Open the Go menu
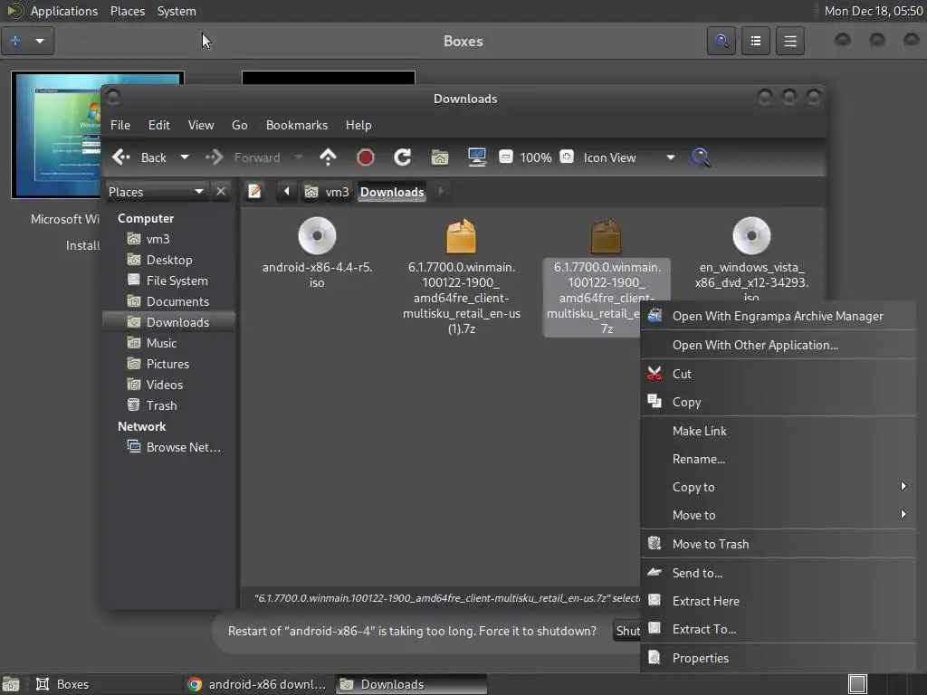 pos(239,125)
